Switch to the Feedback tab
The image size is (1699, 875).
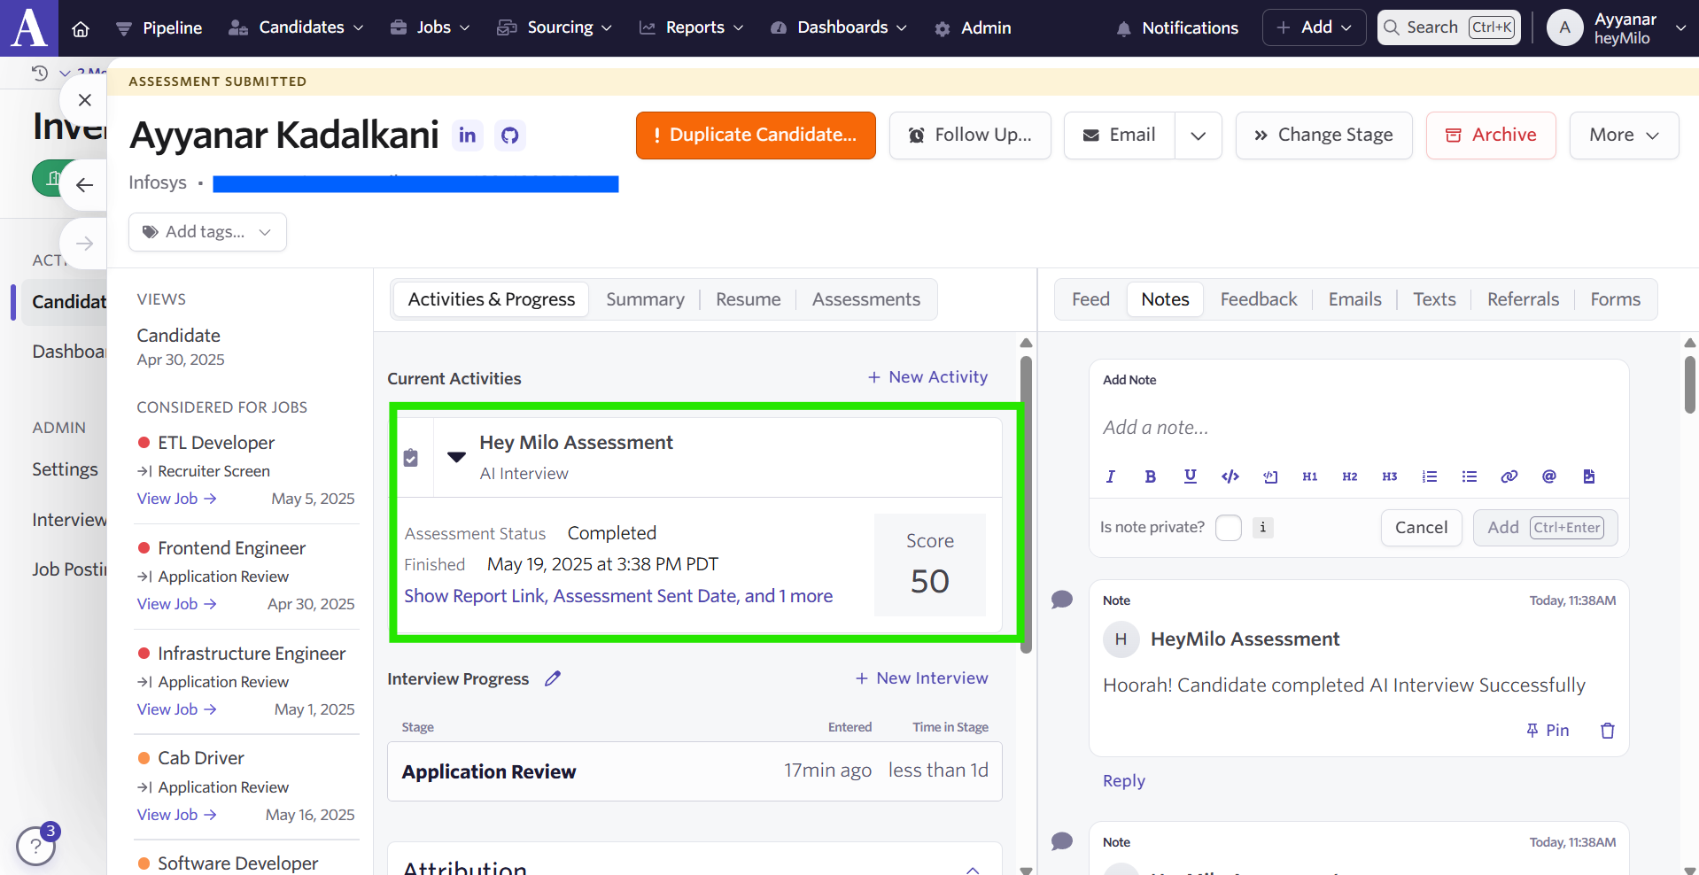(x=1258, y=299)
